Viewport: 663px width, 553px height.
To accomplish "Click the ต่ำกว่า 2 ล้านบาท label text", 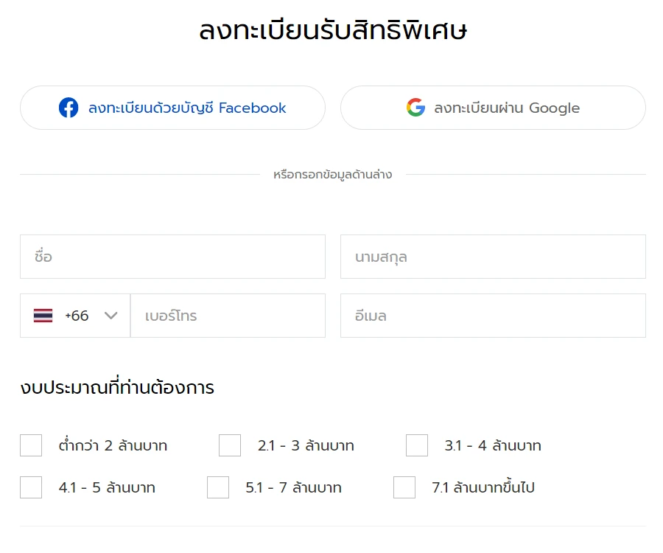I will [x=113, y=445].
